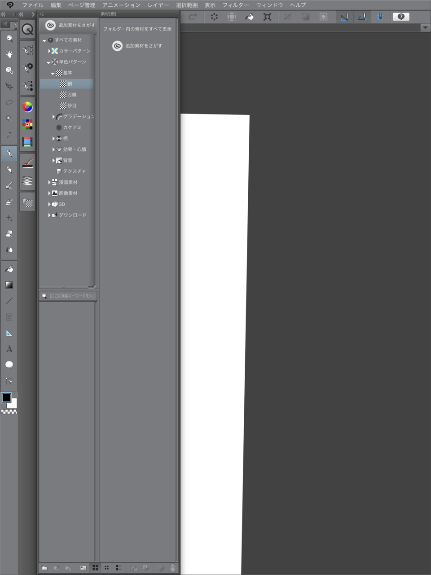Select the Fill bucket tool
This screenshot has width=431, height=575.
tap(9, 269)
